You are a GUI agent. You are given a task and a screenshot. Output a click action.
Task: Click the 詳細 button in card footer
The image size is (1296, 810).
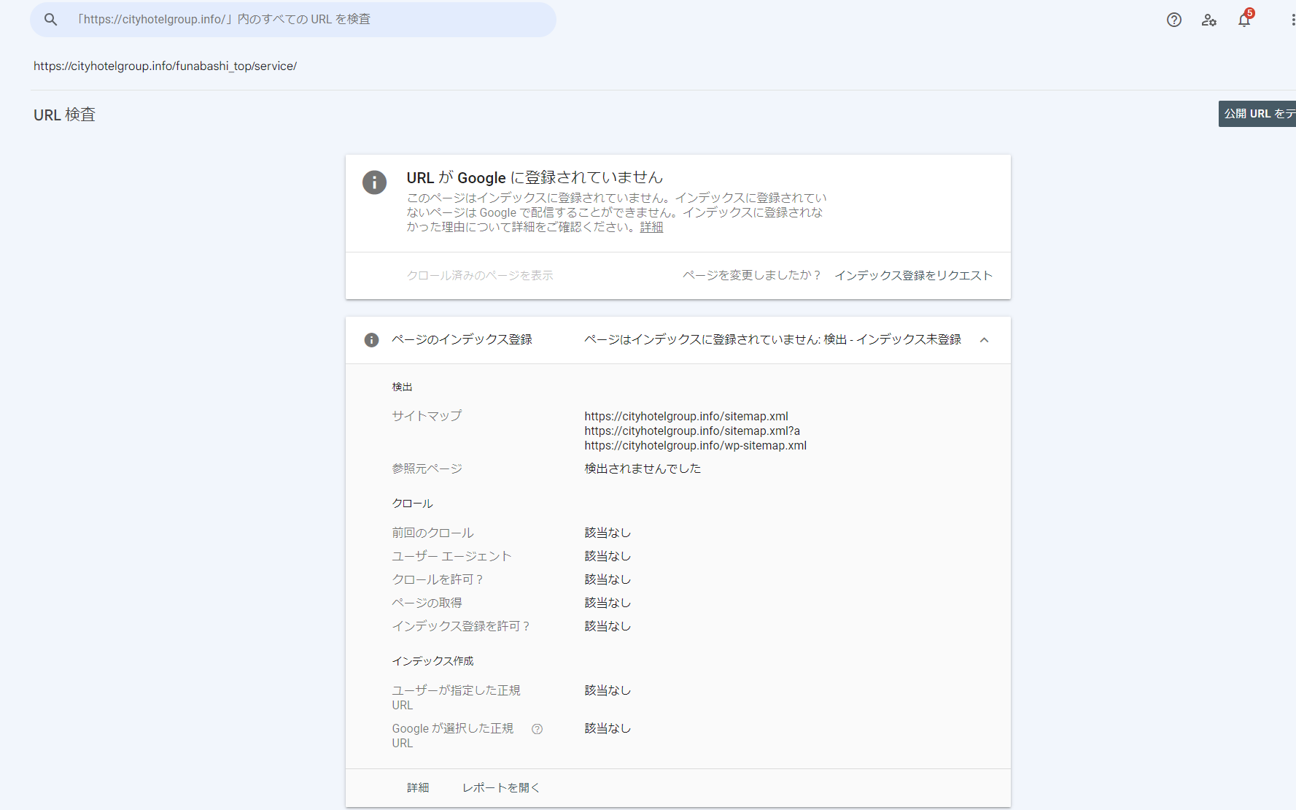point(418,787)
